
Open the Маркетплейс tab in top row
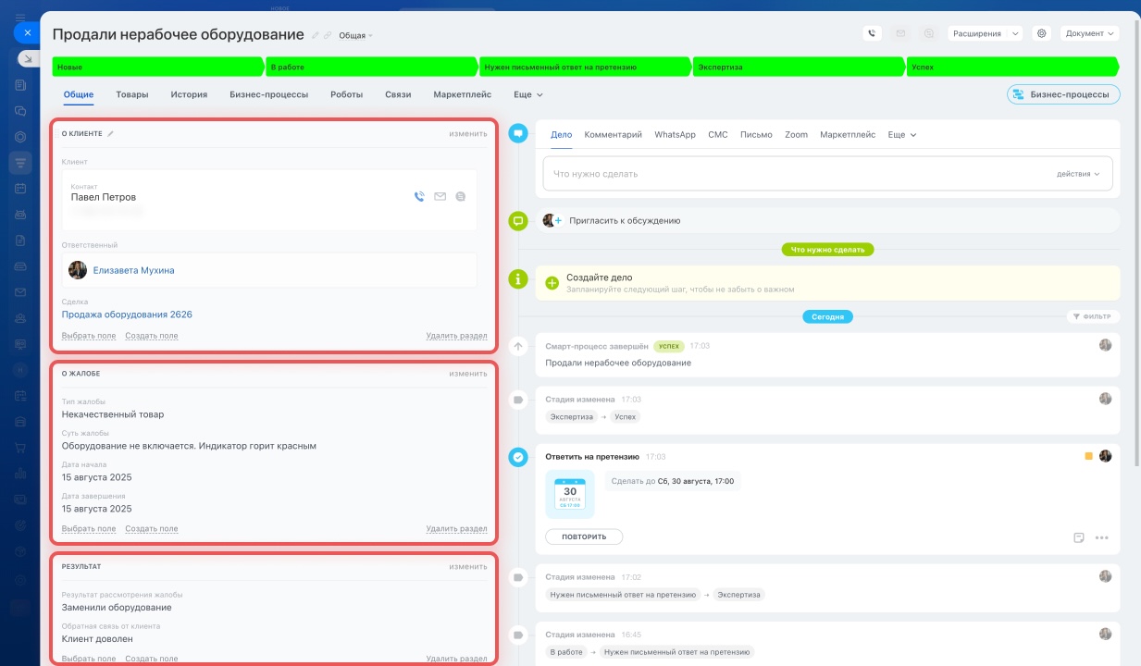463,94
